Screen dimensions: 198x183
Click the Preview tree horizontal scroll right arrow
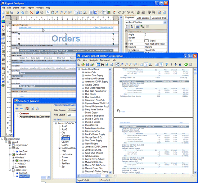click(107, 175)
